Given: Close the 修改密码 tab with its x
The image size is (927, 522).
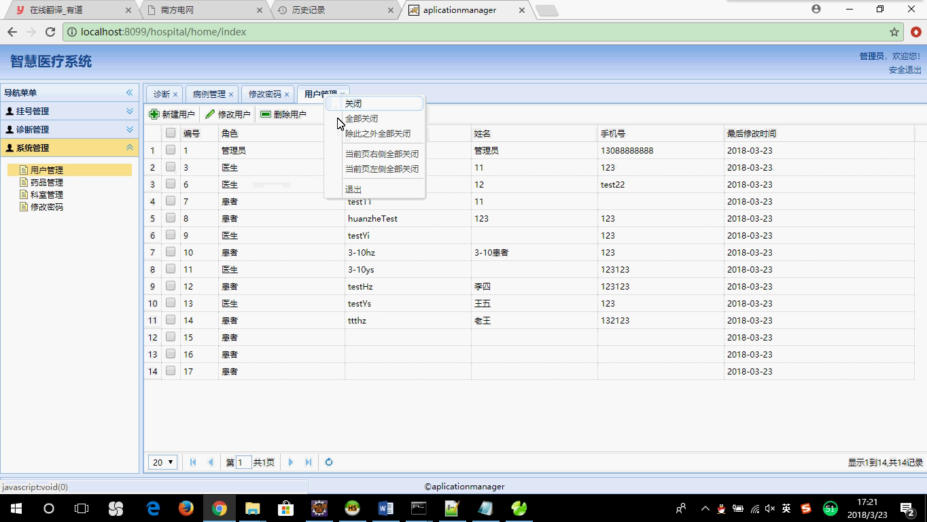Looking at the screenshot, I should coord(287,94).
